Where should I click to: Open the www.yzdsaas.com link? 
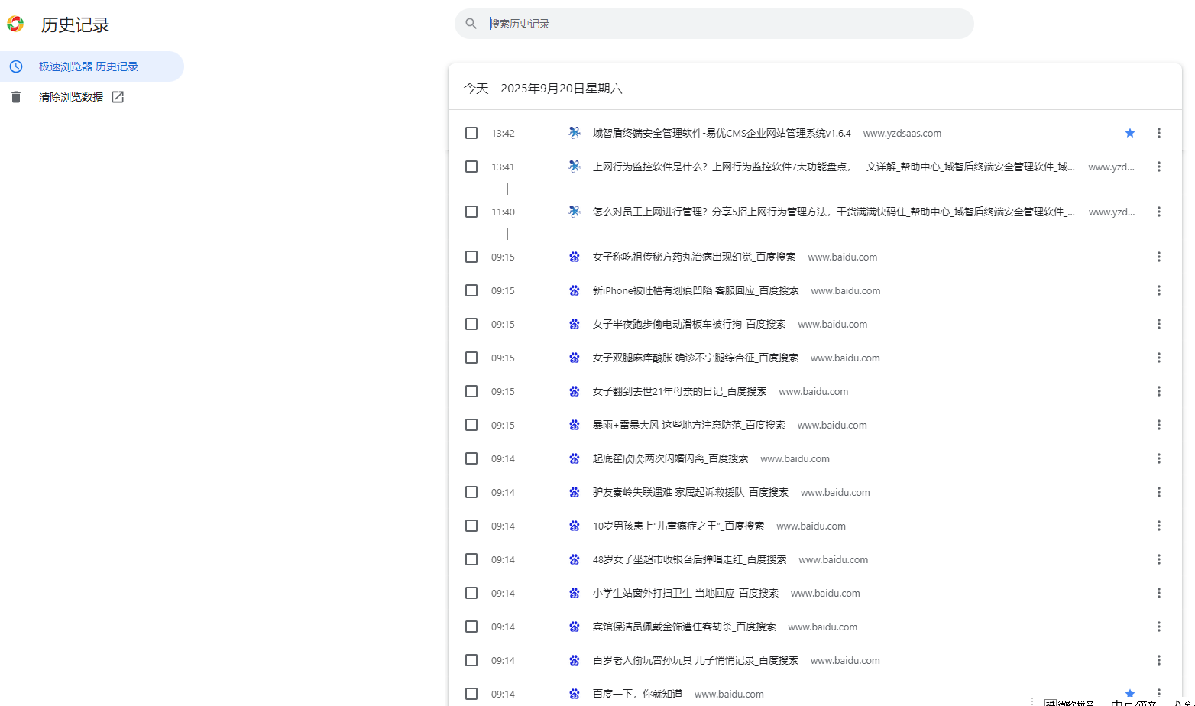(902, 132)
